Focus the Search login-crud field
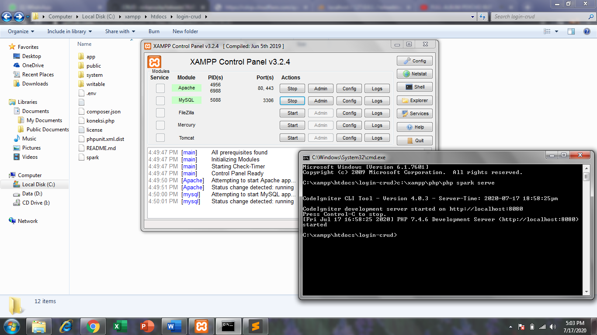This screenshot has width=597, height=335. [x=543, y=17]
